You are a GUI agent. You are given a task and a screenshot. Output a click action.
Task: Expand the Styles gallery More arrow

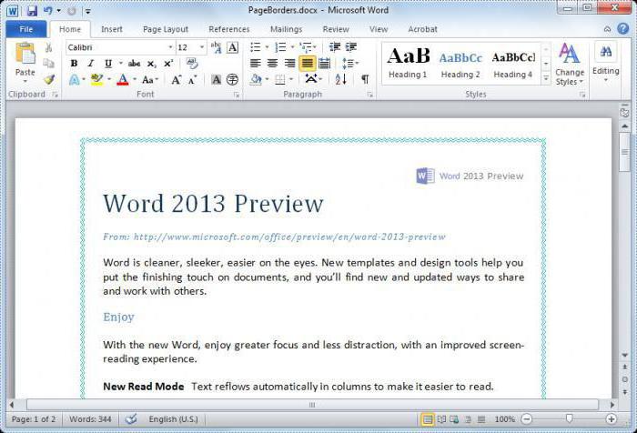click(546, 78)
